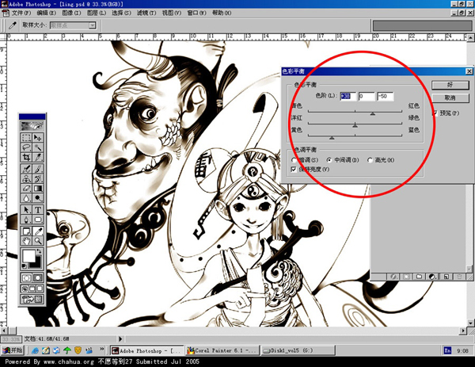Select the Blur water-drop tool
Image resolution: width=475 pixels, height=367 pixels.
tap(27, 197)
